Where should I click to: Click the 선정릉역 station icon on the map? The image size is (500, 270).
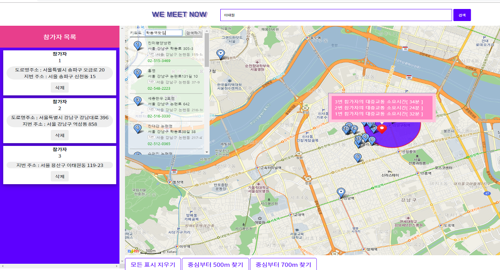[398, 152]
